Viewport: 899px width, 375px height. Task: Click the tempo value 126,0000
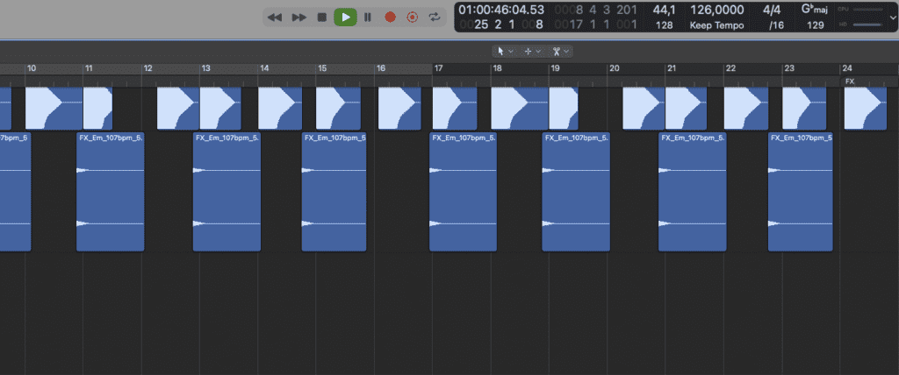(716, 10)
